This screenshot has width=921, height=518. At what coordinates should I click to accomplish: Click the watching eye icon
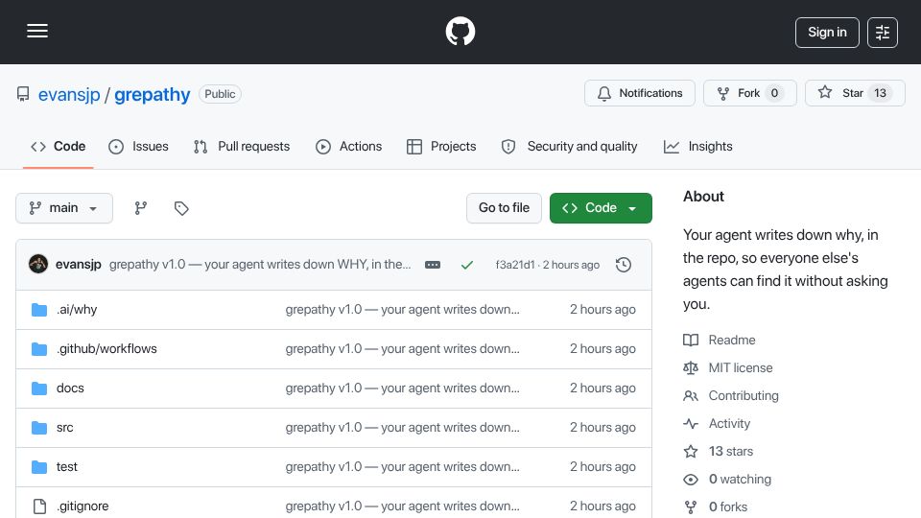pyautogui.click(x=691, y=480)
